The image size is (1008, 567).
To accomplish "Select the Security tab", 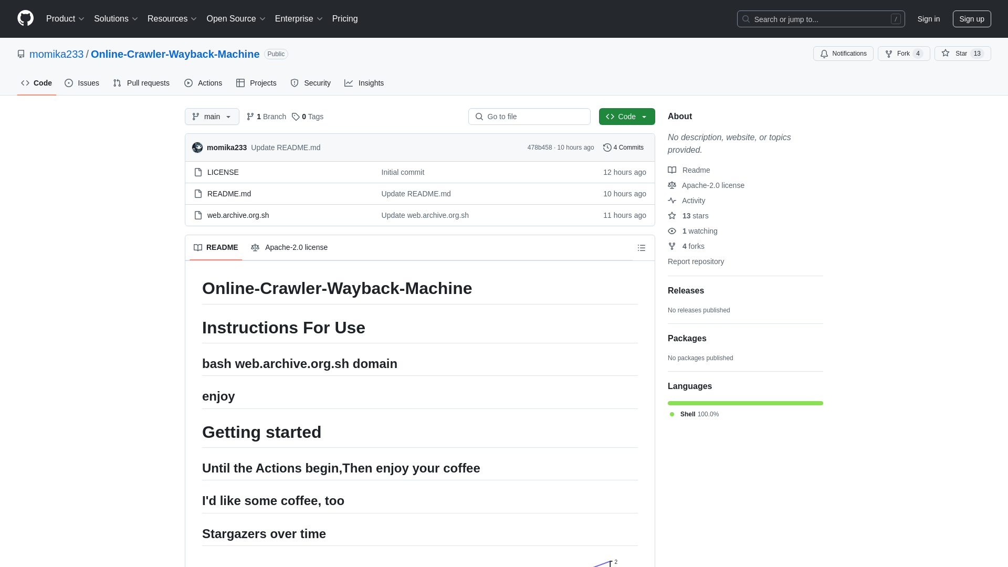I will tap(310, 82).
